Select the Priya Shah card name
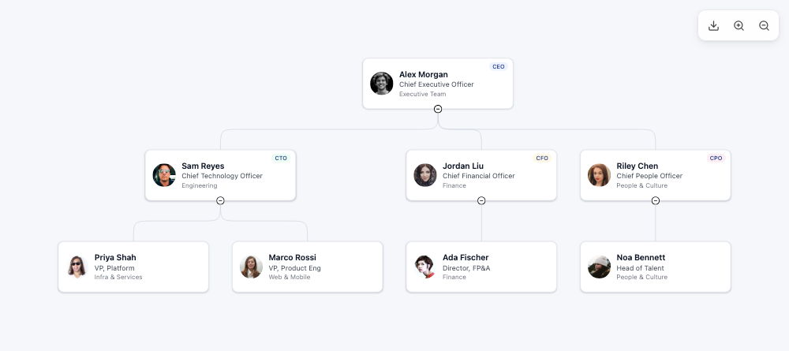The width and height of the screenshot is (789, 351). [115, 258]
